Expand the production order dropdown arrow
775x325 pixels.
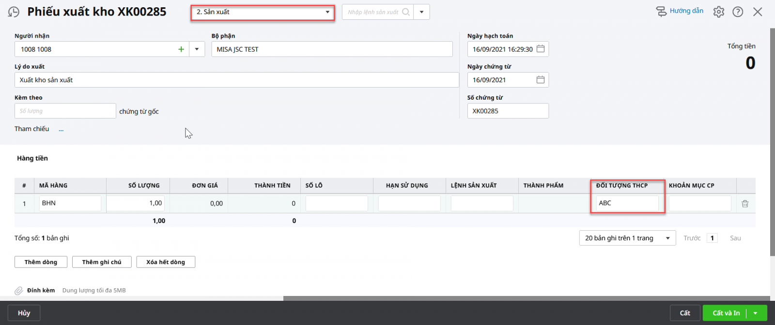pos(421,12)
